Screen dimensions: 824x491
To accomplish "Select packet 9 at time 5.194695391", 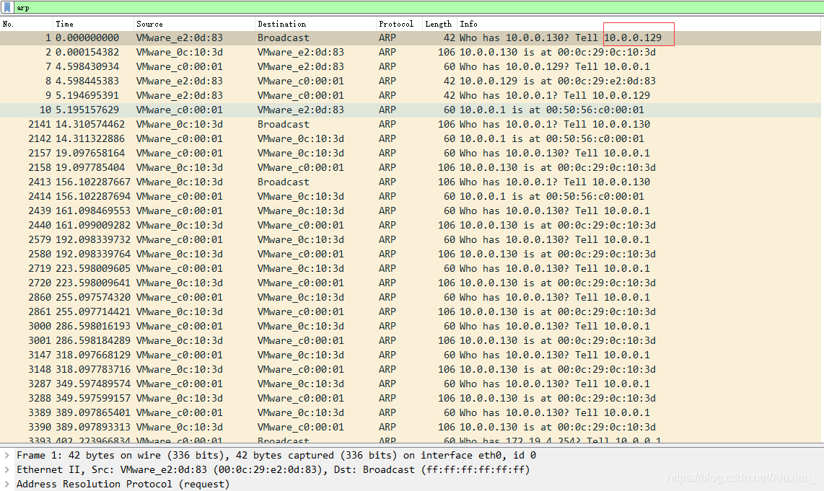I will [x=411, y=96].
